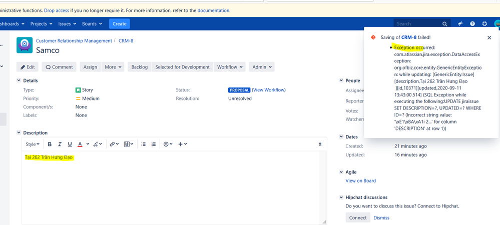Collapse the Description section
Viewport: 500px width, 225px height.
[x=19, y=132]
